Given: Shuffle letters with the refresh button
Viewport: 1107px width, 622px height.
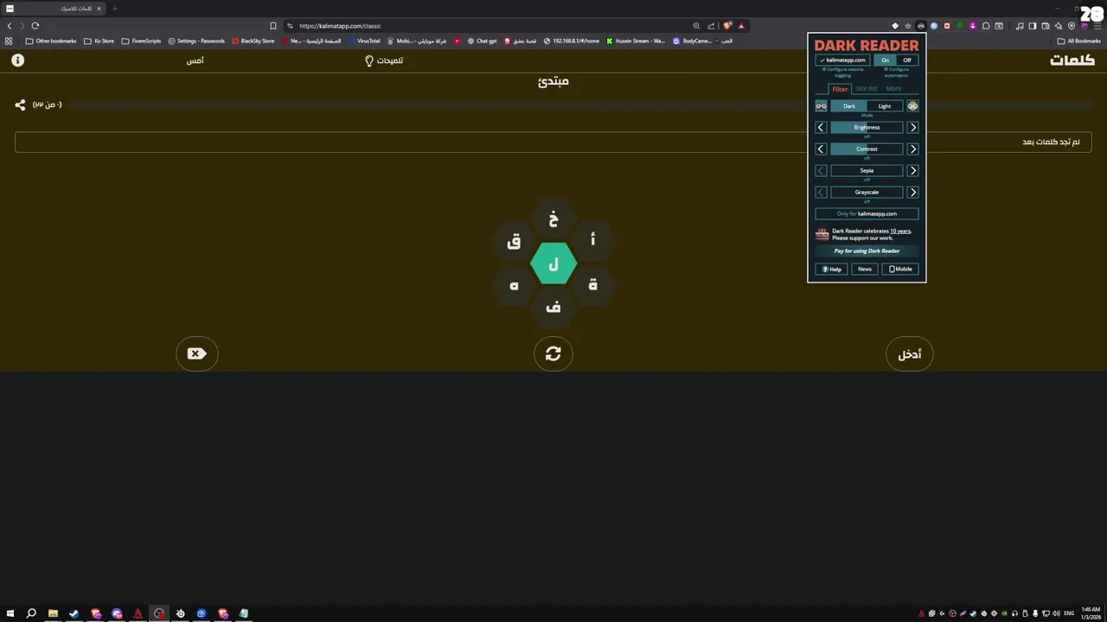Looking at the screenshot, I should pos(553,354).
